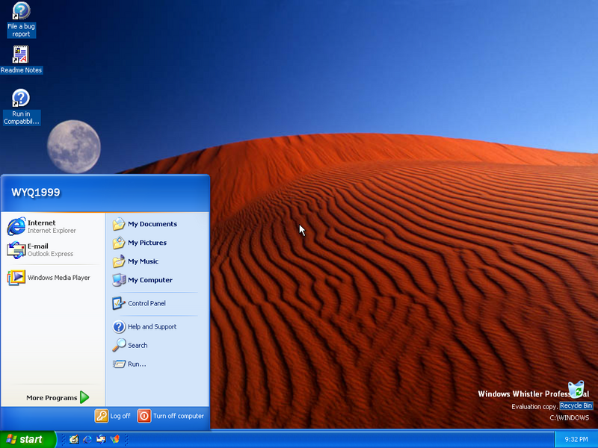Click the Windows Media Player quick launch icon
The height and width of the screenshot is (448, 598).
click(x=114, y=440)
